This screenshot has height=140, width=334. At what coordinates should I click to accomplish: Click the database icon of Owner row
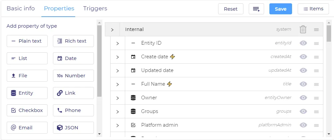(133, 98)
